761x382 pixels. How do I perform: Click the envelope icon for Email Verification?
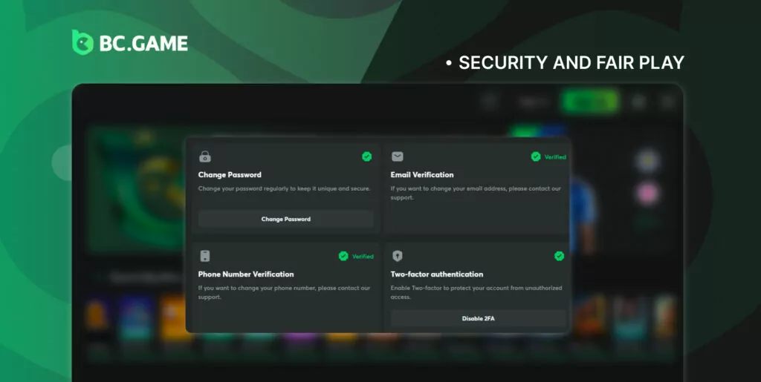(398, 157)
